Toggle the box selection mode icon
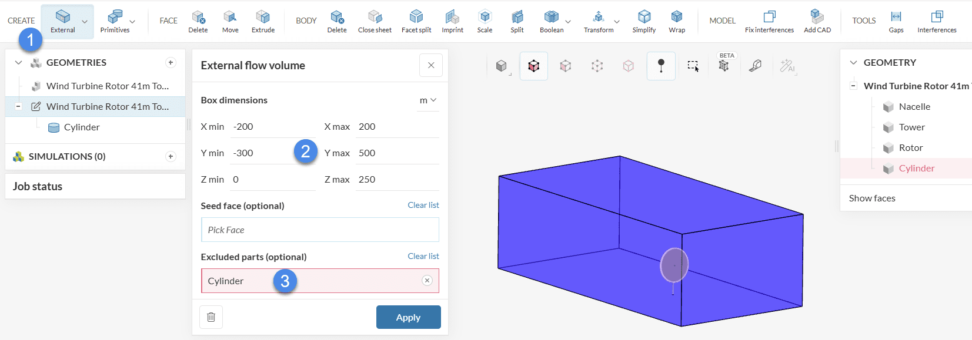Screen dimensions: 972x340 693,66
